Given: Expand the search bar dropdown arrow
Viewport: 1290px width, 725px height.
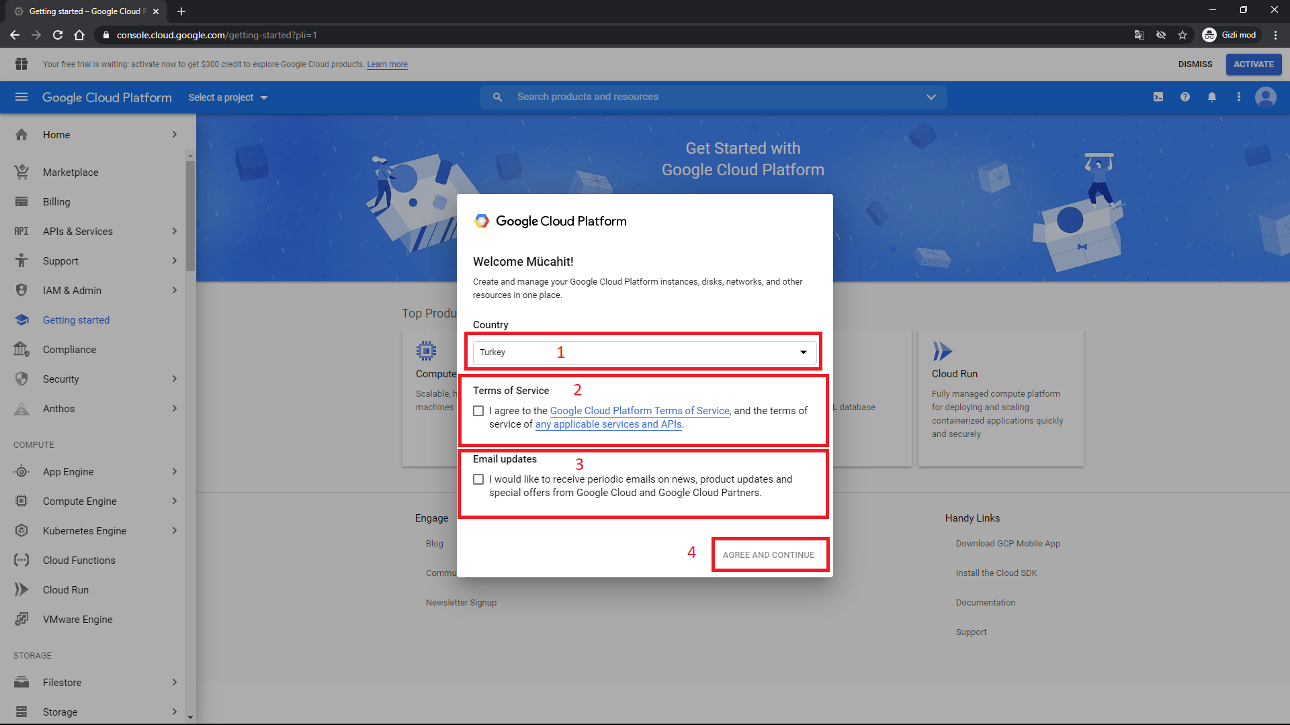Looking at the screenshot, I should (x=931, y=97).
